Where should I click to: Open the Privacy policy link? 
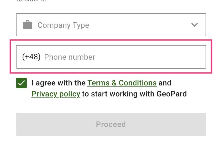[x=56, y=94]
